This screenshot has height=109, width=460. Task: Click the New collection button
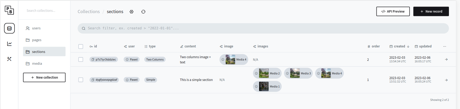coord(44,77)
